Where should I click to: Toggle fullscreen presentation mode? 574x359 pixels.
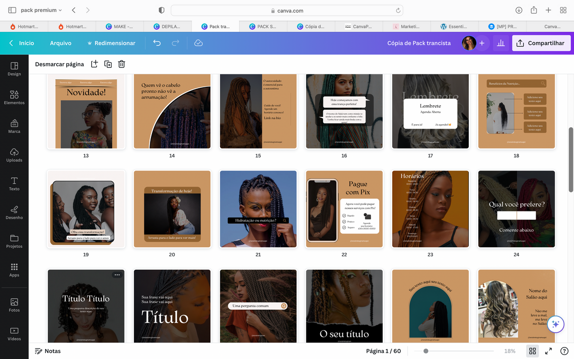(548, 351)
